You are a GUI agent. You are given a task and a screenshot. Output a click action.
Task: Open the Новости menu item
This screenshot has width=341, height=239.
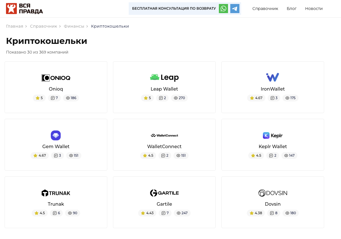tap(314, 9)
